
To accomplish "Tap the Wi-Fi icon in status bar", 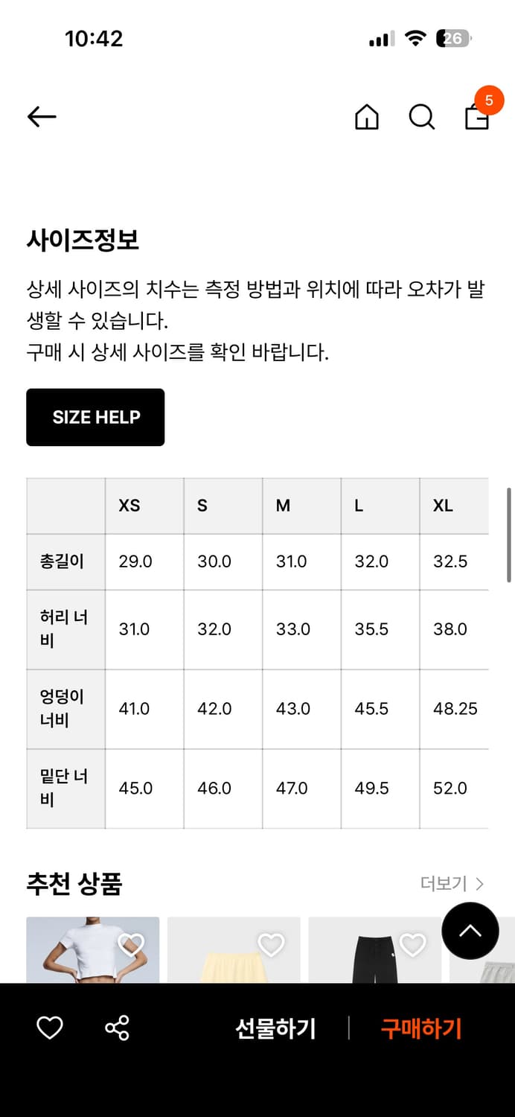I will click(414, 38).
